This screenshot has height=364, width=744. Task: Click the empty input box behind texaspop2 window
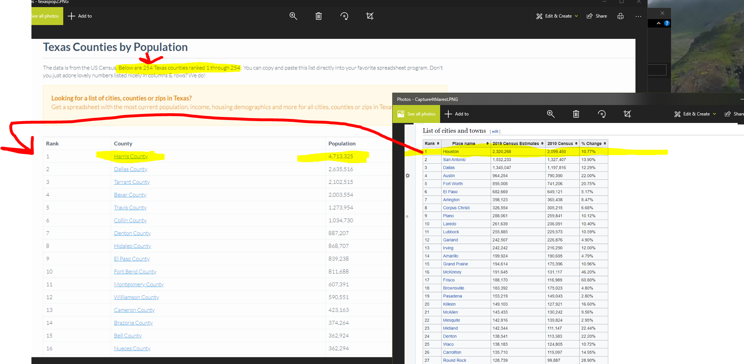[x=657, y=70]
